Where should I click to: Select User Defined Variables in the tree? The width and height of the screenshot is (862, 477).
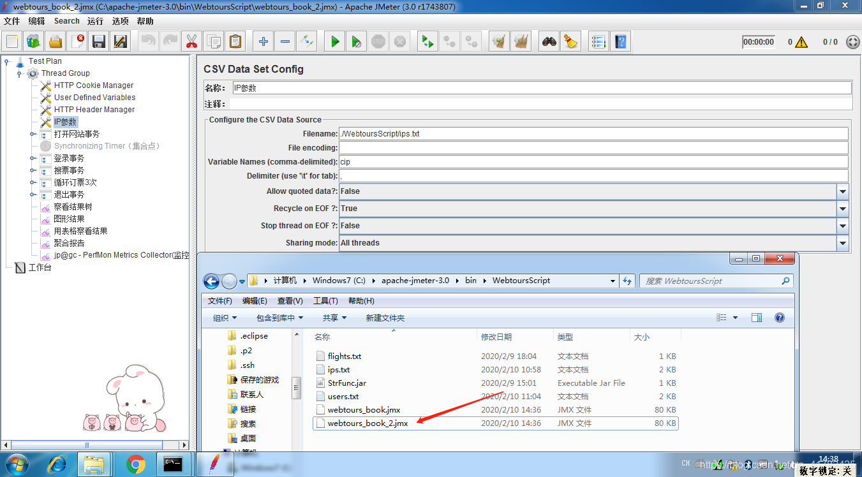click(x=94, y=98)
